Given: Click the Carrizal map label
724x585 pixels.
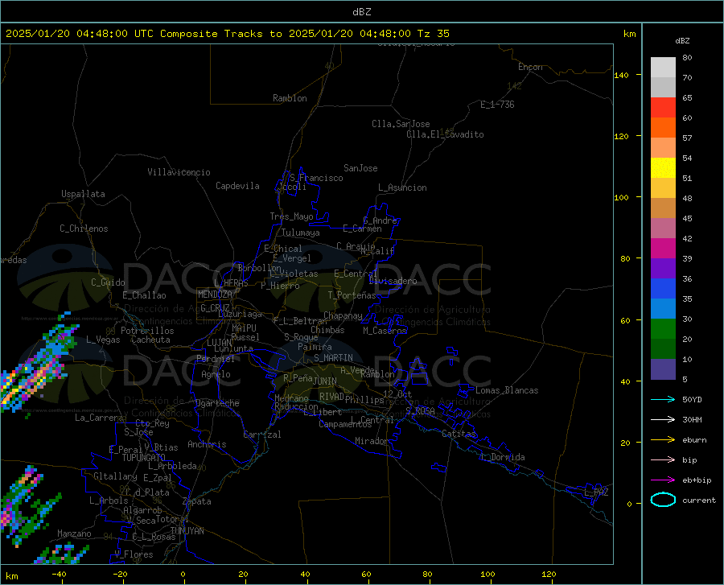Looking at the screenshot, I should click(x=262, y=435).
